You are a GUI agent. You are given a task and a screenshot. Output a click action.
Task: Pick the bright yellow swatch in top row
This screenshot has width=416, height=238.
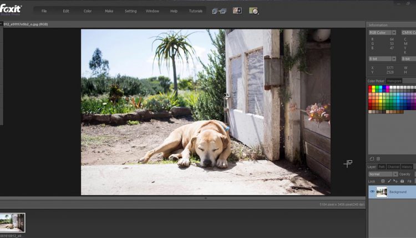point(373,87)
